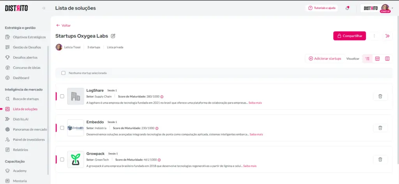Collapse the sidebar with the menu toggle icon
Screen dimensions: 399x184
point(44,8)
